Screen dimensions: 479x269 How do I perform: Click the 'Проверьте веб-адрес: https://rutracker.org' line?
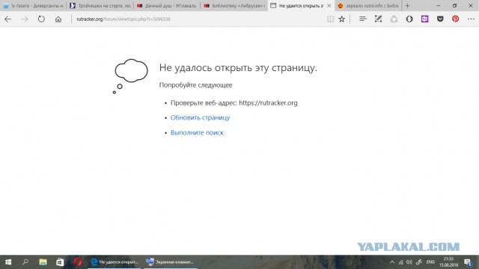click(234, 103)
